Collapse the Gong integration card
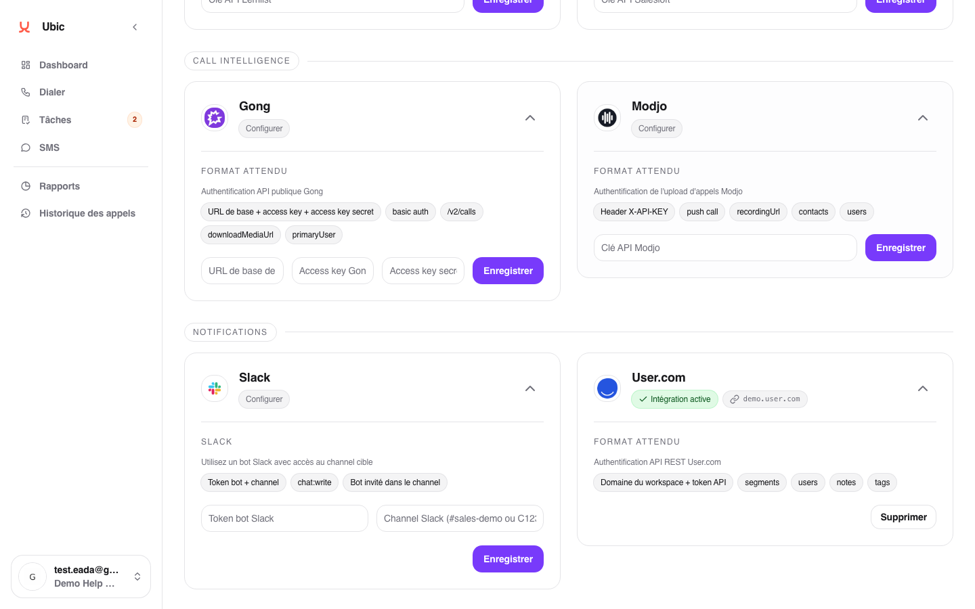Viewport: 975px width, 609px height. pos(530,118)
